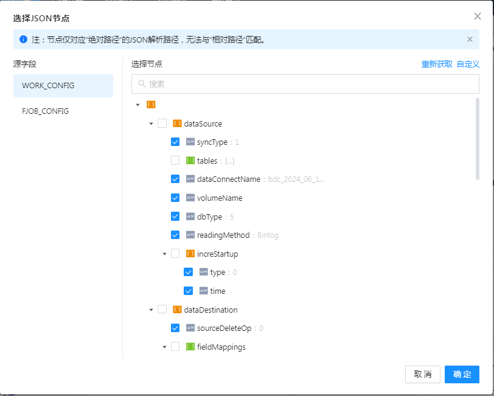Collapse the increStartup tree node

tap(164, 254)
